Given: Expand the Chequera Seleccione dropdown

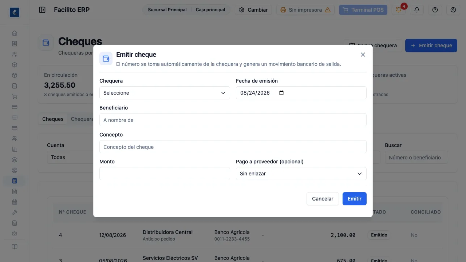Looking at the screenshot, I should pyautogui.click(x=165, y=93).
